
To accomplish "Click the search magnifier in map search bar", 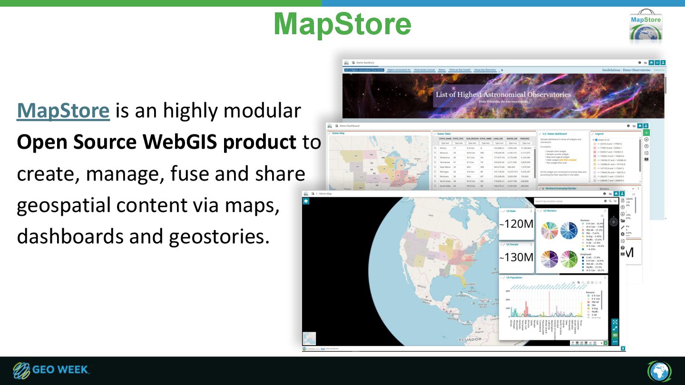I will [610, 201].
